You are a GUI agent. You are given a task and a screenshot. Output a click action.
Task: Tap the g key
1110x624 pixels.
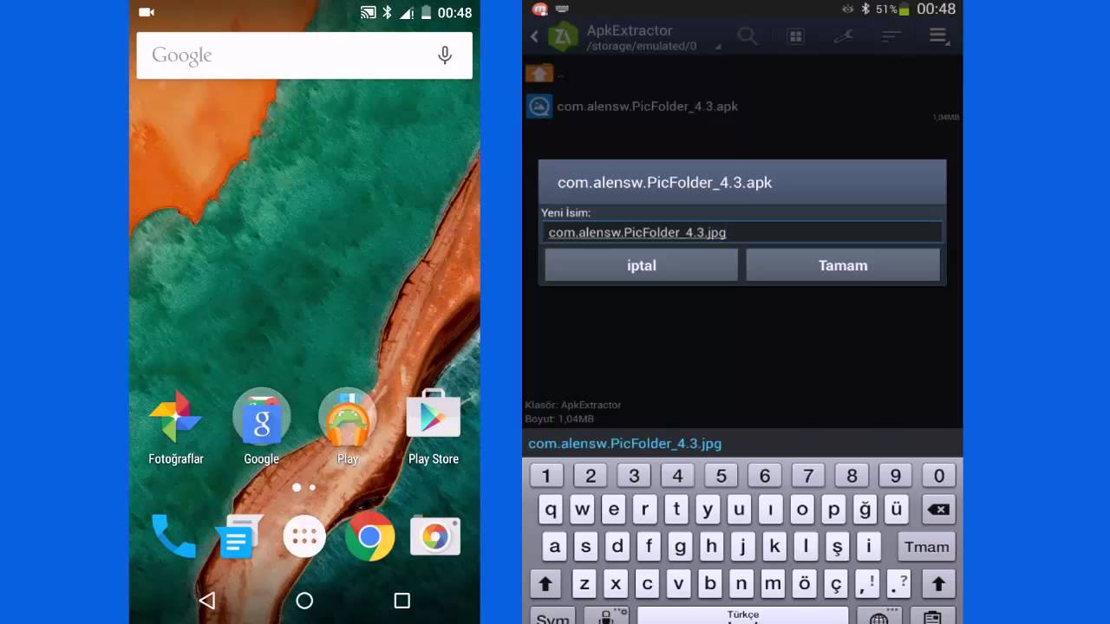680,547
